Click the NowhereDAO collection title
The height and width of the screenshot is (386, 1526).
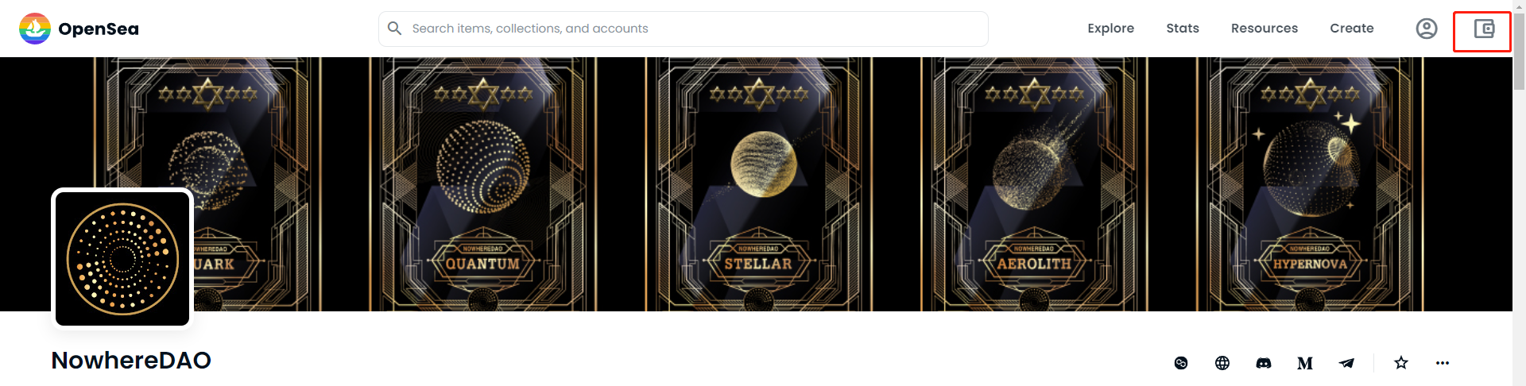coord(131,361)
